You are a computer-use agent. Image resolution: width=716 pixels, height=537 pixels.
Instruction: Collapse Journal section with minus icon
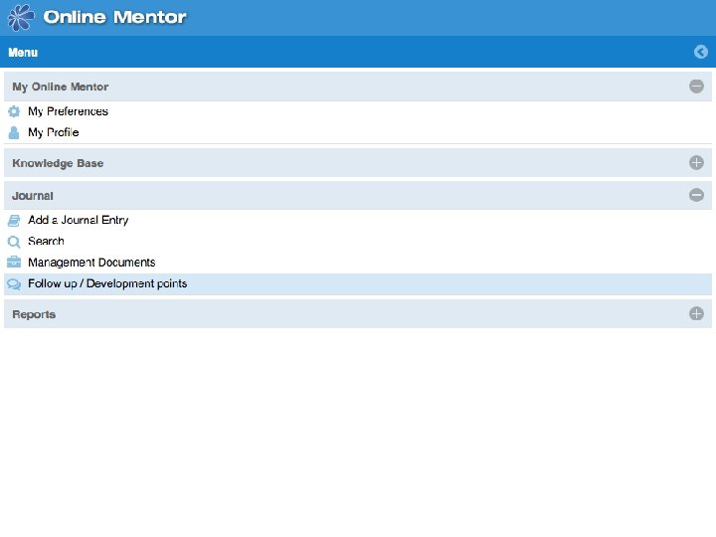pyautogui.click(x=696, y=196)
